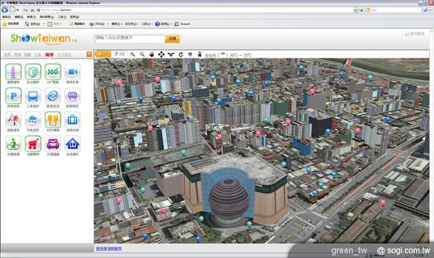Reset map orientation with the north arrow
Image resolution: width=434 pixels, height=258 pixels.
click(x=199, y=54)
